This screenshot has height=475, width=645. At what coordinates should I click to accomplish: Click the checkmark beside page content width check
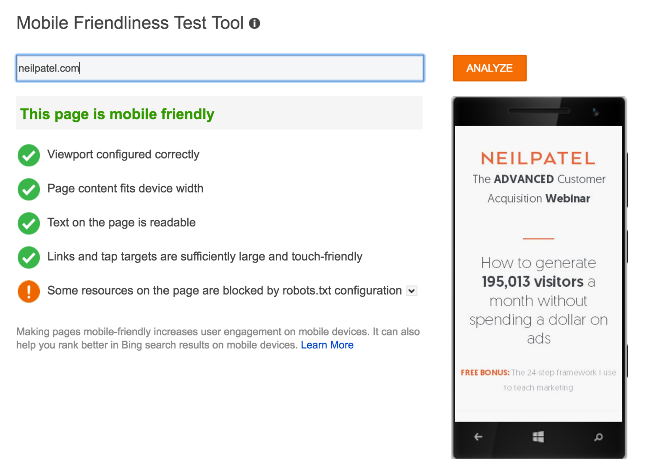click(28, 189)
